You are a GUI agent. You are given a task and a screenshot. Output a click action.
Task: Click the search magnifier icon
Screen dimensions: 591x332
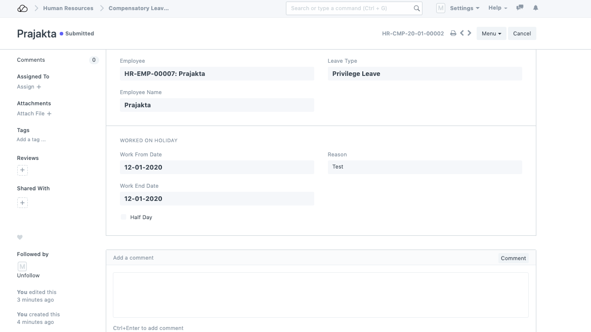[x=417, y=8]
